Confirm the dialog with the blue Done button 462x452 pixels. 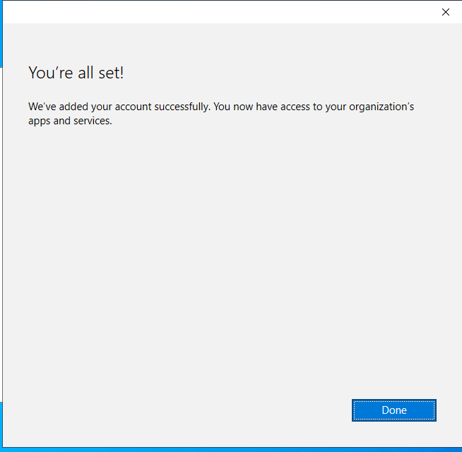pos(393,410)
